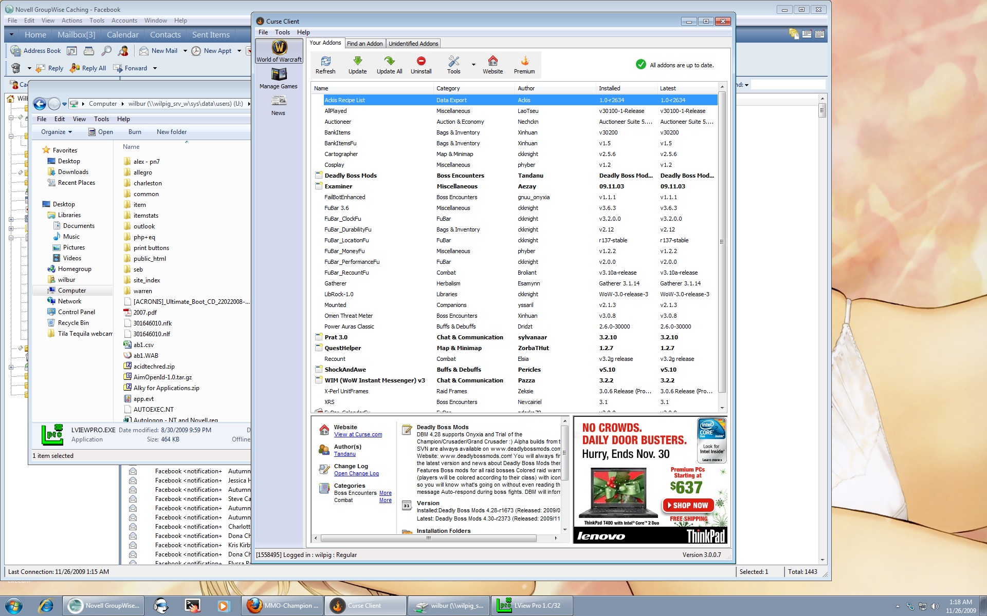Screen dimensions: 987x616
Task: Click the Update All icon
Action: (x=389, y=65)
